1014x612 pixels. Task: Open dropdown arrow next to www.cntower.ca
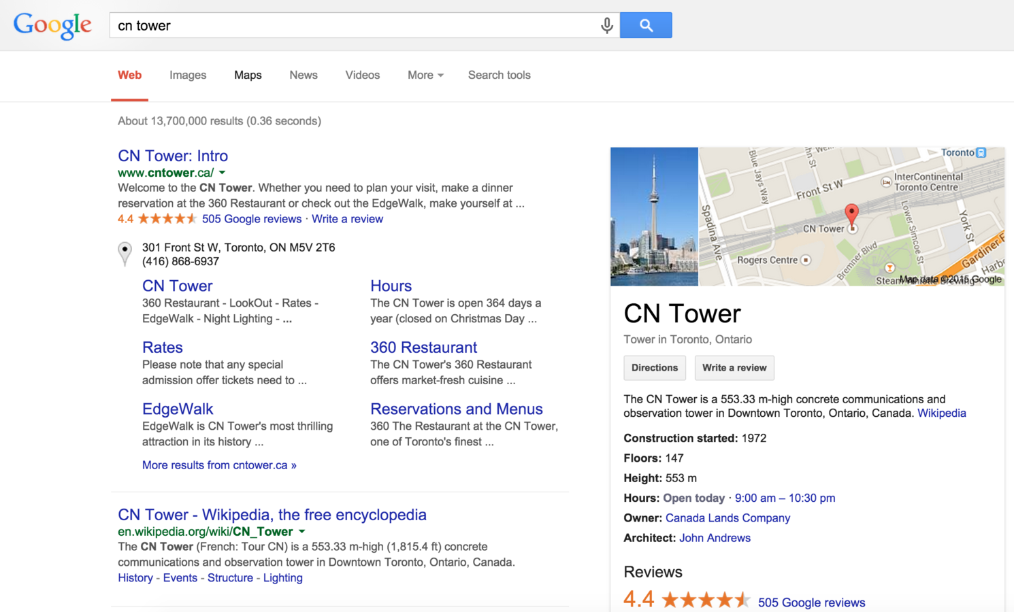[x=222, y=173]
